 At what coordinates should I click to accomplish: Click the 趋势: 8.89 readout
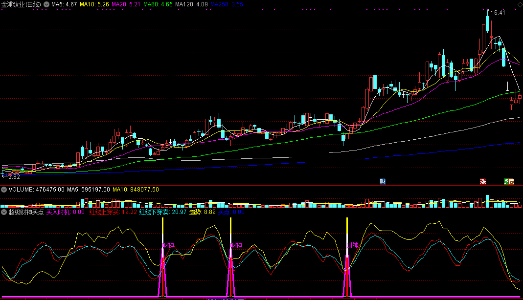click(x=203, y=212)
